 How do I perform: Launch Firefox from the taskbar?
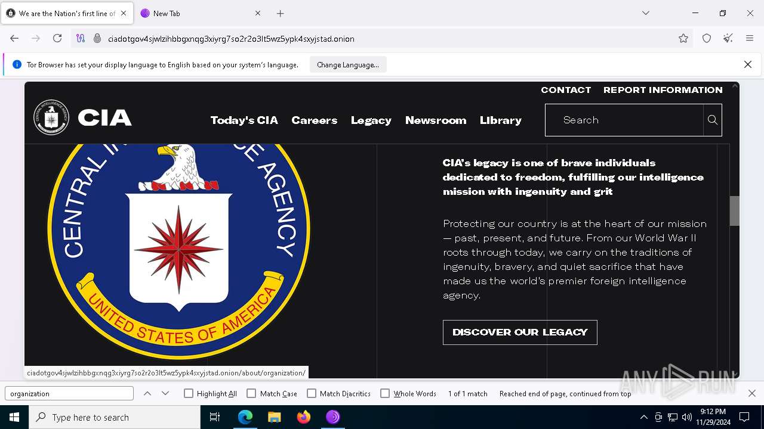[304, 417]
